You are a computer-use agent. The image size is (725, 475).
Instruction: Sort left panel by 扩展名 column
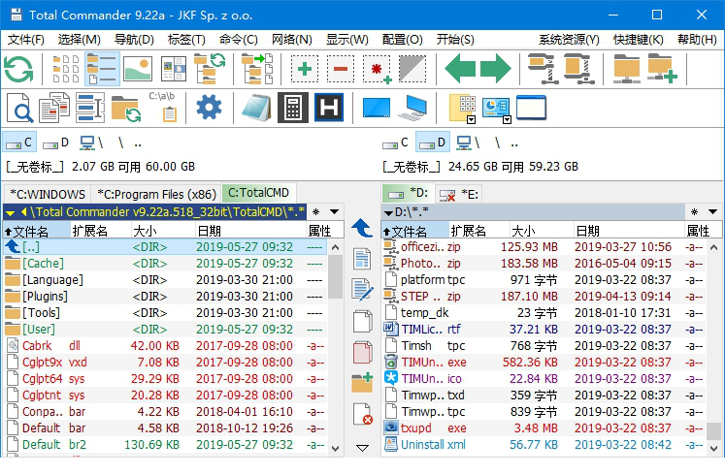[x=100, y=231]
